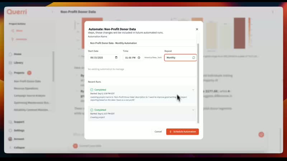Close the Automate dialog with the X

tap(197, 29)
